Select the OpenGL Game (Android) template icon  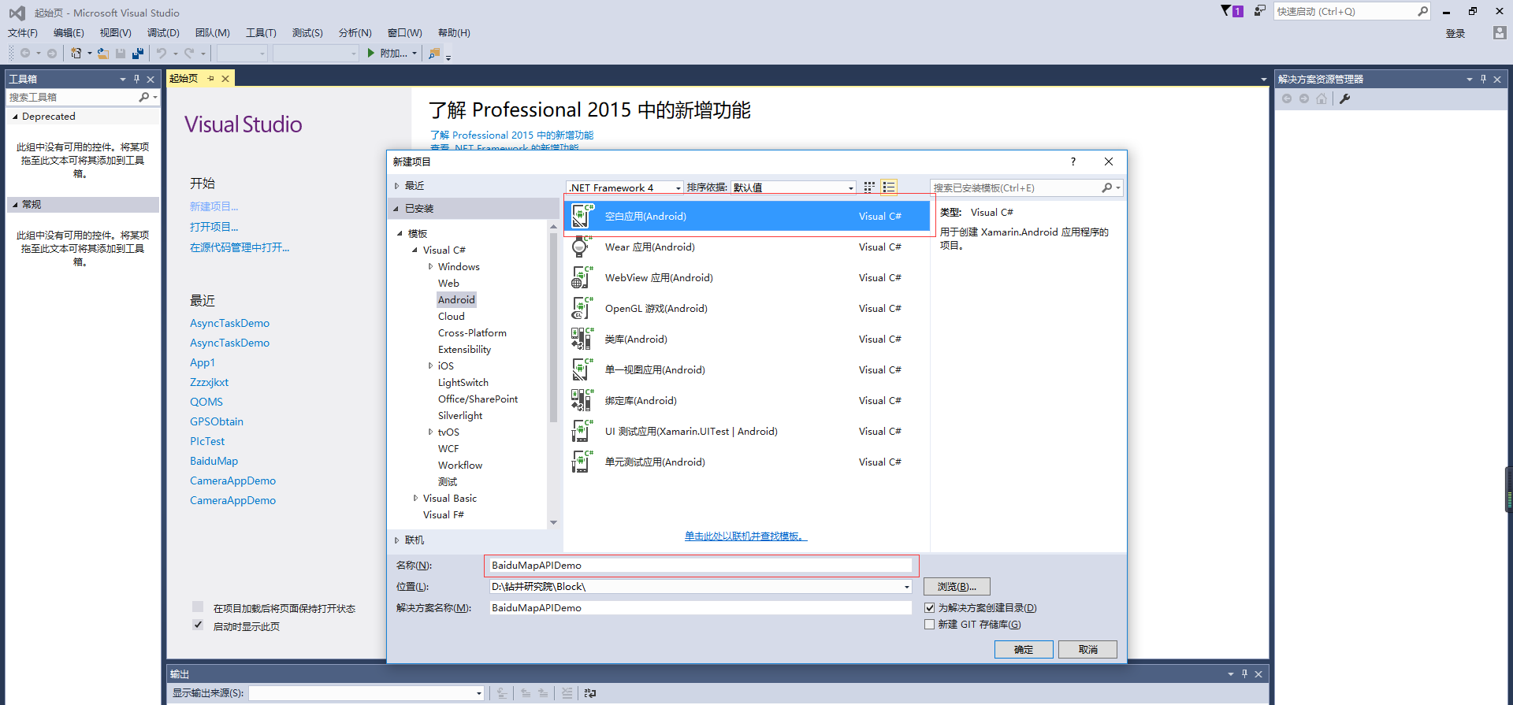(581, 308)
